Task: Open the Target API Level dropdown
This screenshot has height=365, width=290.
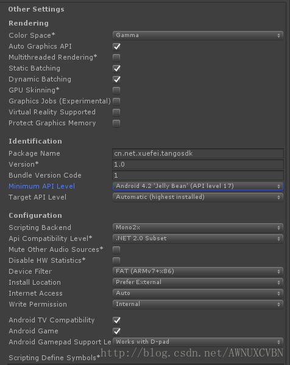Action: 198,197
